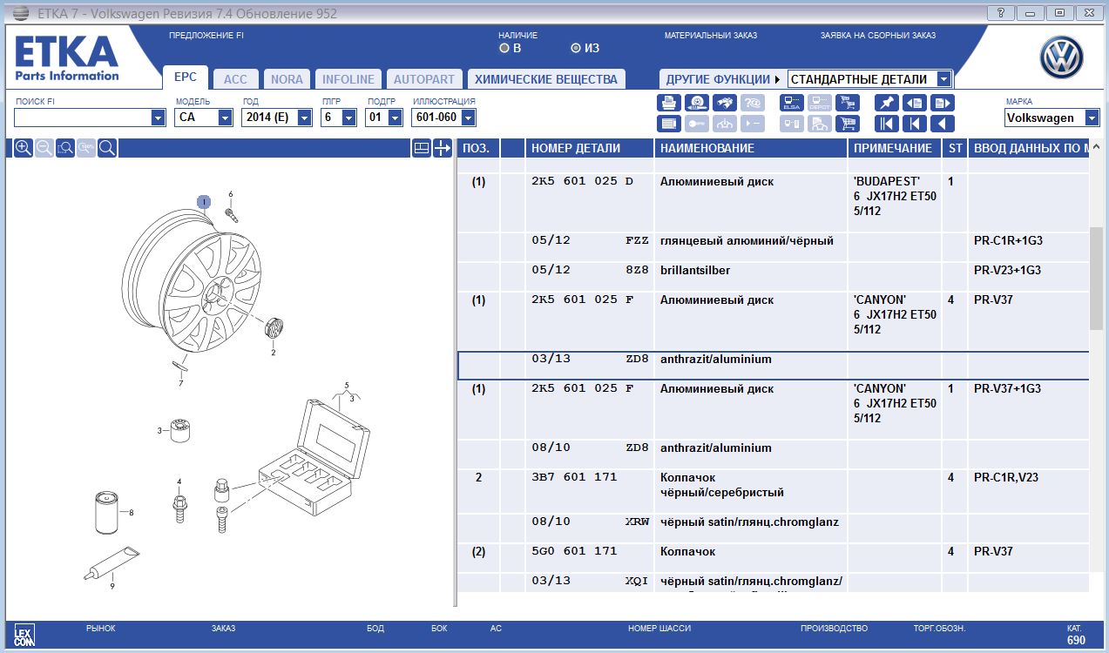This screenshot has height=653, width=1109.
Task: Click the DEPOT icon
Action: (820, 103)
